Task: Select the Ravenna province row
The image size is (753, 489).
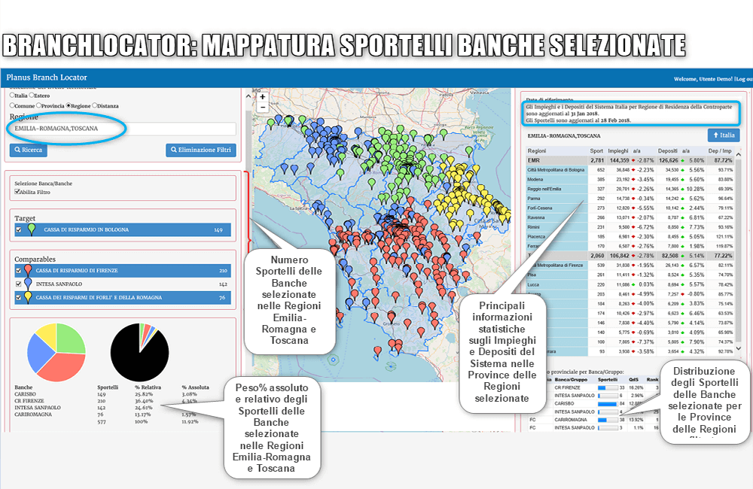Action: click(630, 217)
